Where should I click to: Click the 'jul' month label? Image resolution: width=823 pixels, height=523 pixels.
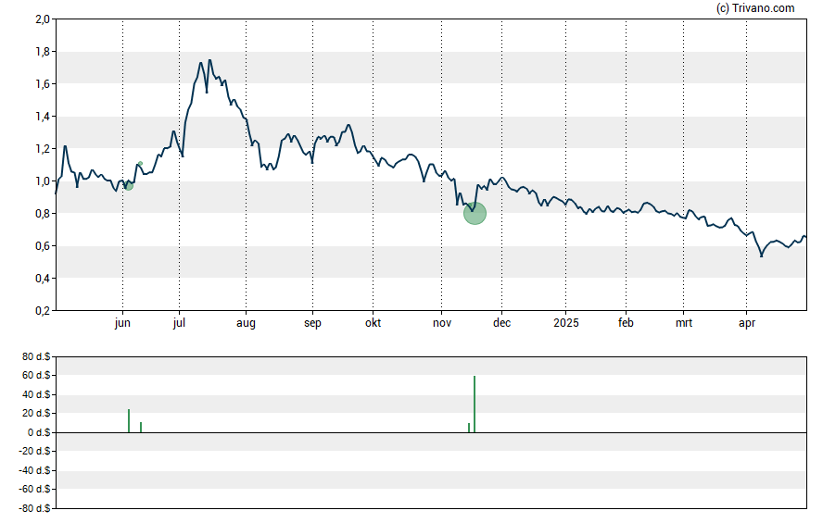(x=179, y=323)
